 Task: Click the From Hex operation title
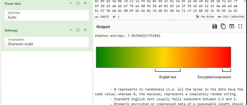[13, 3]
